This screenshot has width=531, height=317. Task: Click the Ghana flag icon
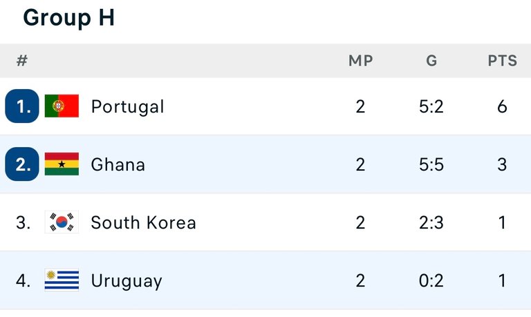[x=62, y=164]
